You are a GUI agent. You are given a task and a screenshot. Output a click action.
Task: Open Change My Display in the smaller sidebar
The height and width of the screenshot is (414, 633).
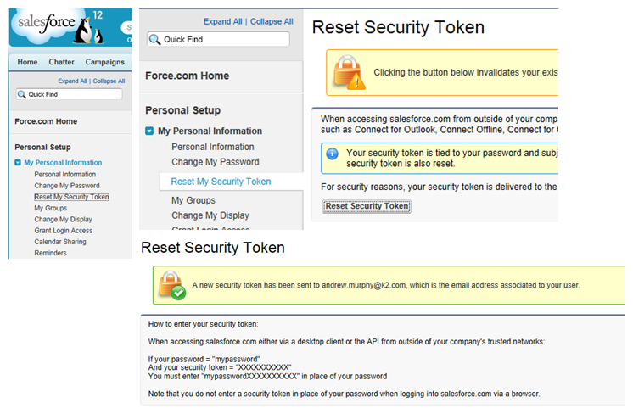coord(63,219)
